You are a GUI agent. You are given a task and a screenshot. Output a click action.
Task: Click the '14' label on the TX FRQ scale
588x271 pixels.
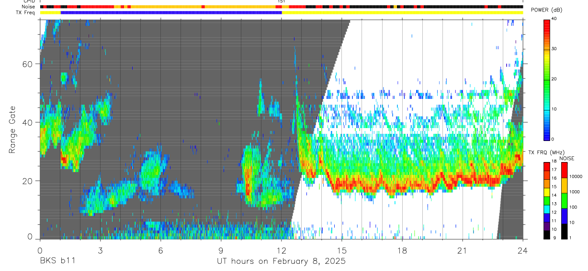click(x=554, y=196)
